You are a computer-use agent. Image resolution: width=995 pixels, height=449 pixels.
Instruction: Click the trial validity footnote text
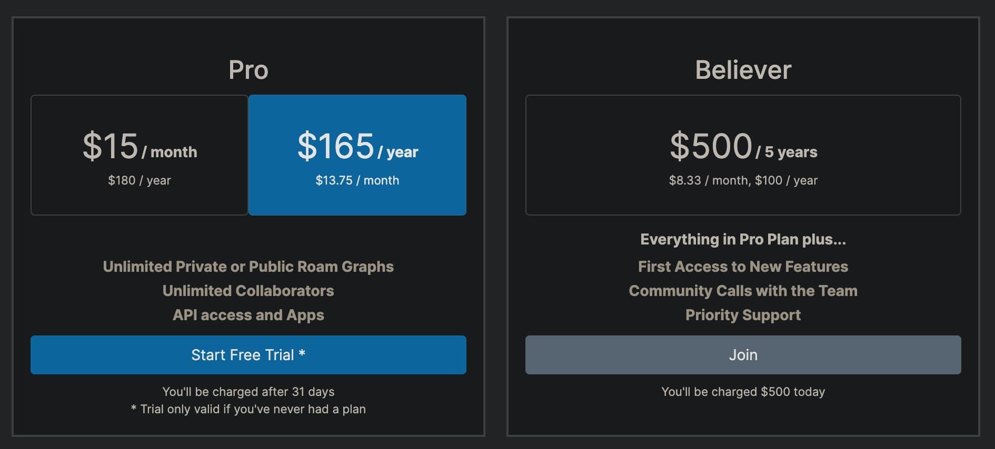tap(248, 409)
